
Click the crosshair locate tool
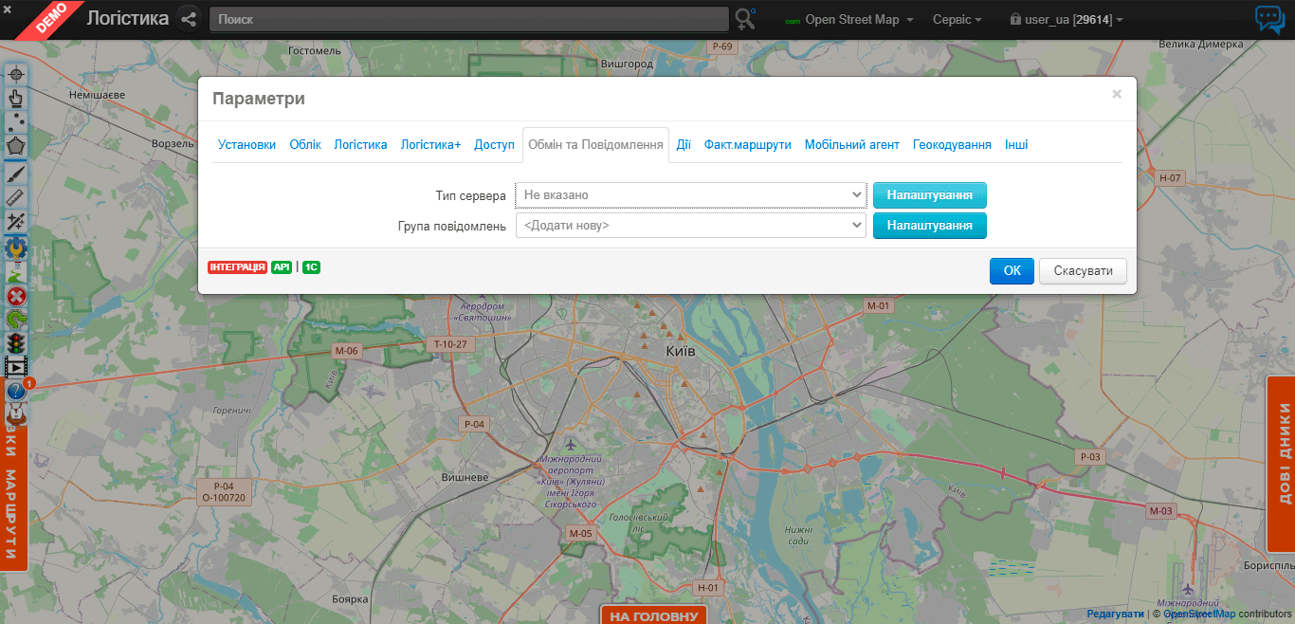(16, 74)
